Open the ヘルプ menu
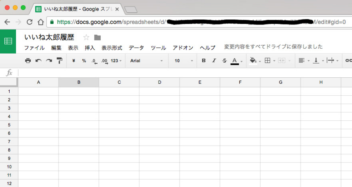Image resolution: width=352 pixels, height=187 pixels. [208, 48]
